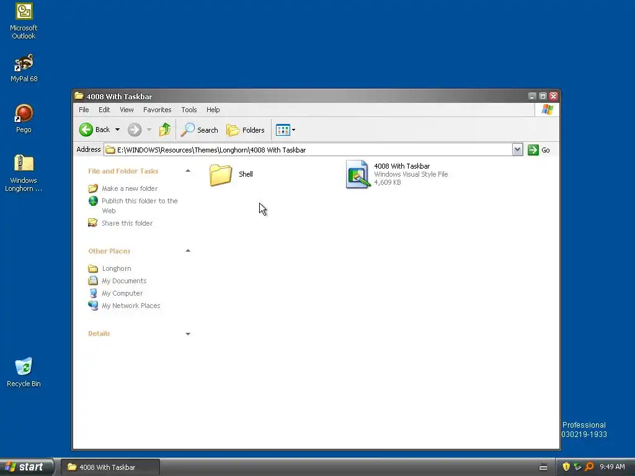Open the Start menu
635x476 pixels.
pyautogui.click(x=26, y=467)
